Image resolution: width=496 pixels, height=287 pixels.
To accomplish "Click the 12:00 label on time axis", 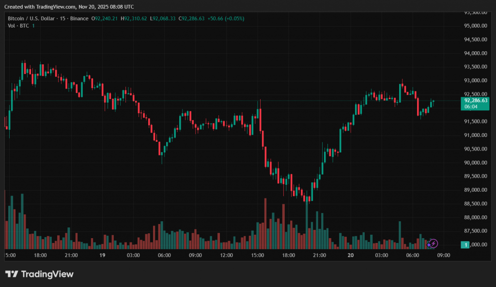I will click(226, 255).
